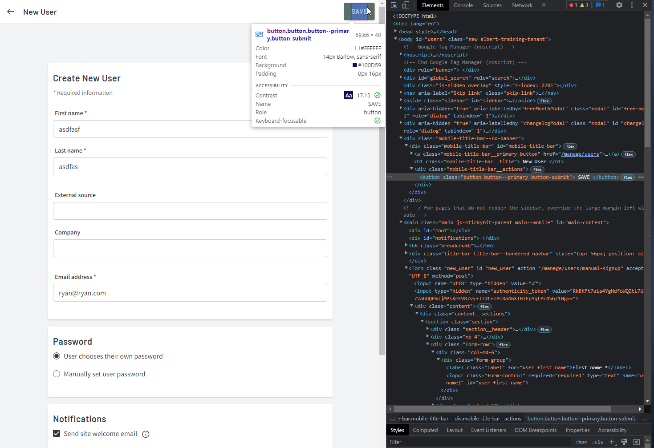Collapse the body id users node
The width and height of the screenshot is (654, 448).
coord(395,39)
